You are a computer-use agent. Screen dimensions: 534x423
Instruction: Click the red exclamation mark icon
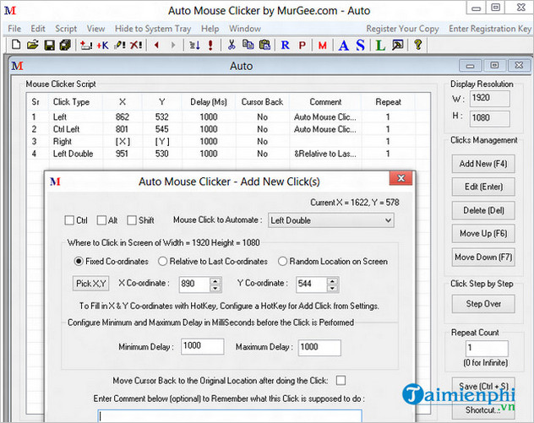point(210,45)
